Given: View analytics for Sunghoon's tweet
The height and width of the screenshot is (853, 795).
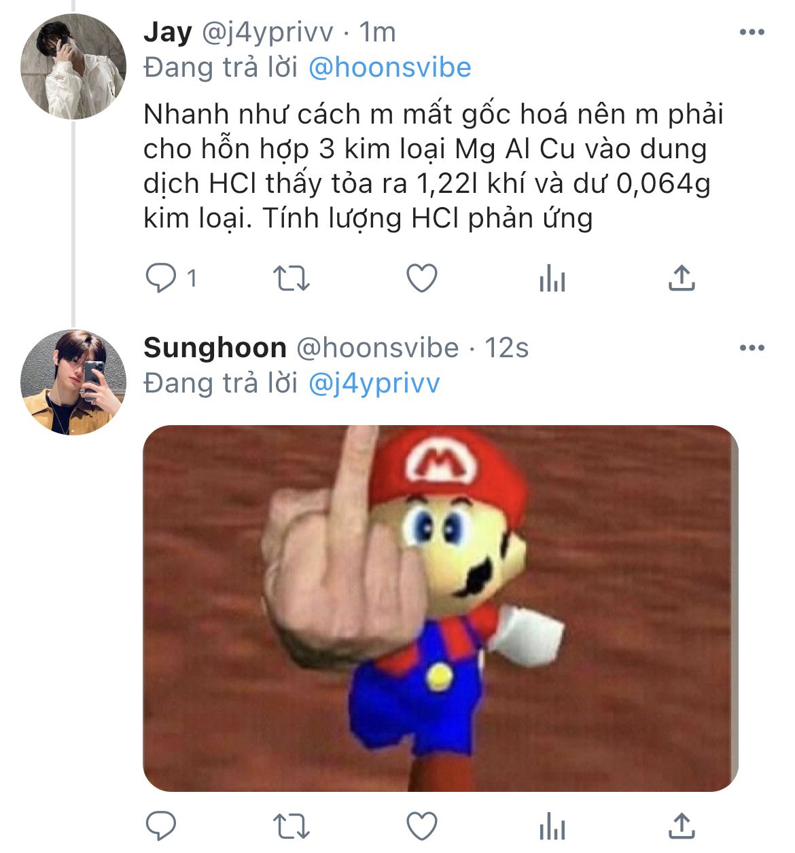Looking at the screenshot, I should pos(552,827).
